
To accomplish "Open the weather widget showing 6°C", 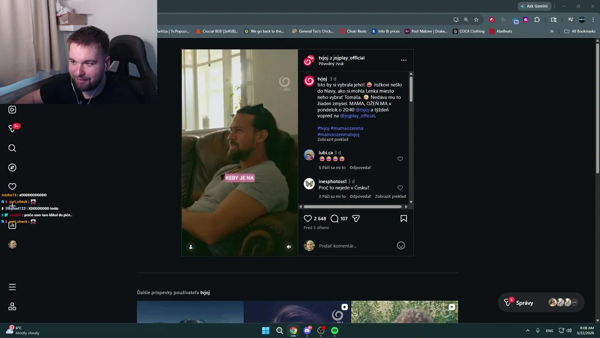I will 23,330.
